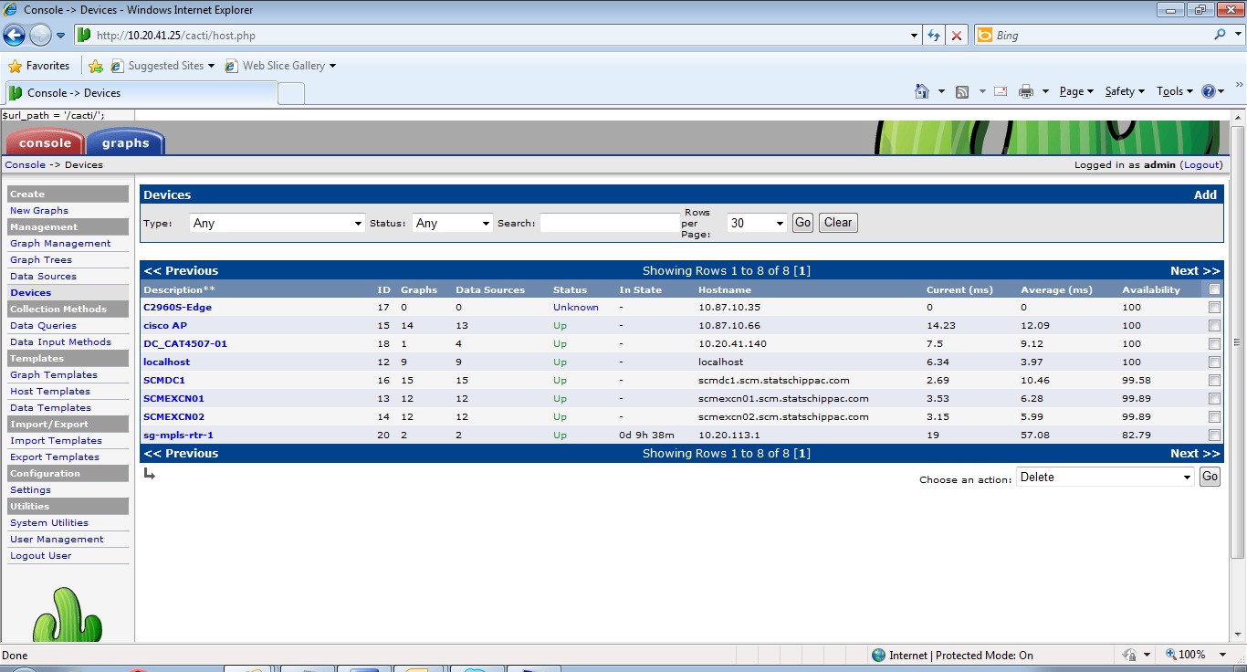Switch to the graphs tab

125,142
